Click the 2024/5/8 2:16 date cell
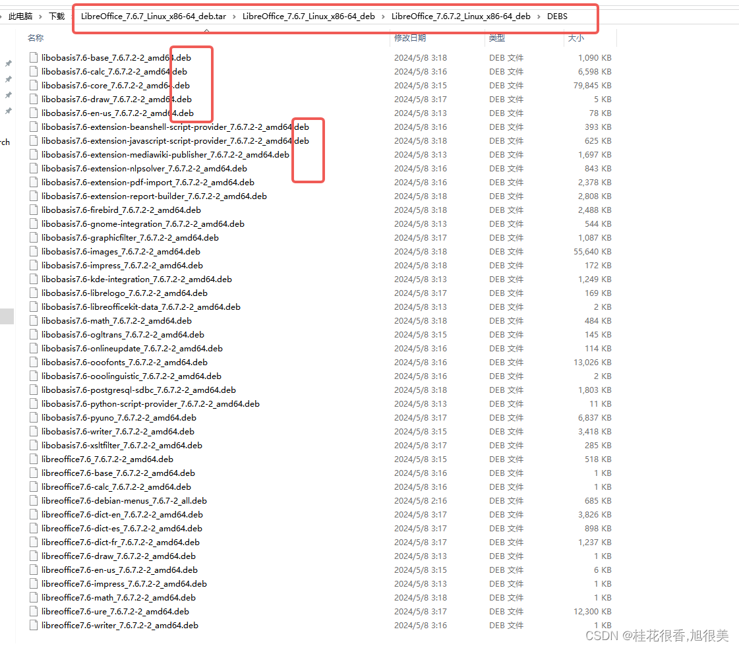The width and height of the screenshot is (739, 648). [x=421, y=500]
